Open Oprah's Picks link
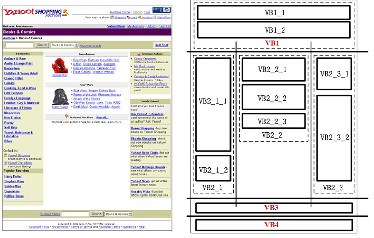 coord(141,191)
